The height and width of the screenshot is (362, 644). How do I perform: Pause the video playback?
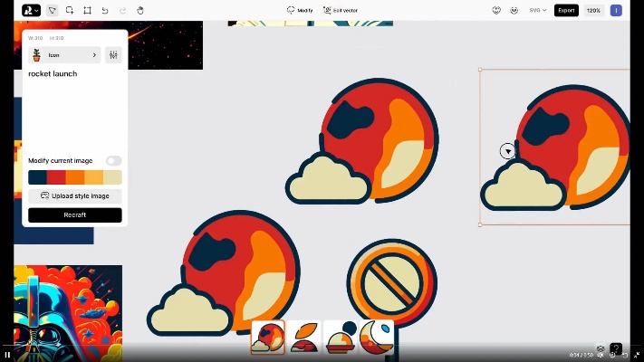point(7,355)
